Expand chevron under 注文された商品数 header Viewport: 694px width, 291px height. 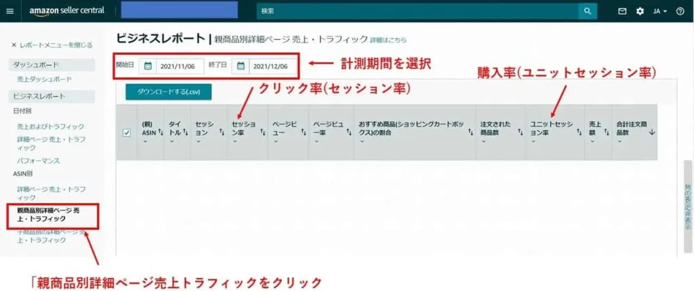tap(483, 141)
